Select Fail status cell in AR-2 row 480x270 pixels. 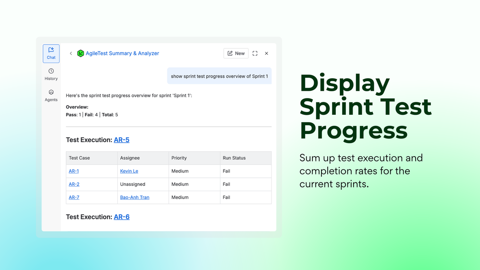(x=246, y=184)
